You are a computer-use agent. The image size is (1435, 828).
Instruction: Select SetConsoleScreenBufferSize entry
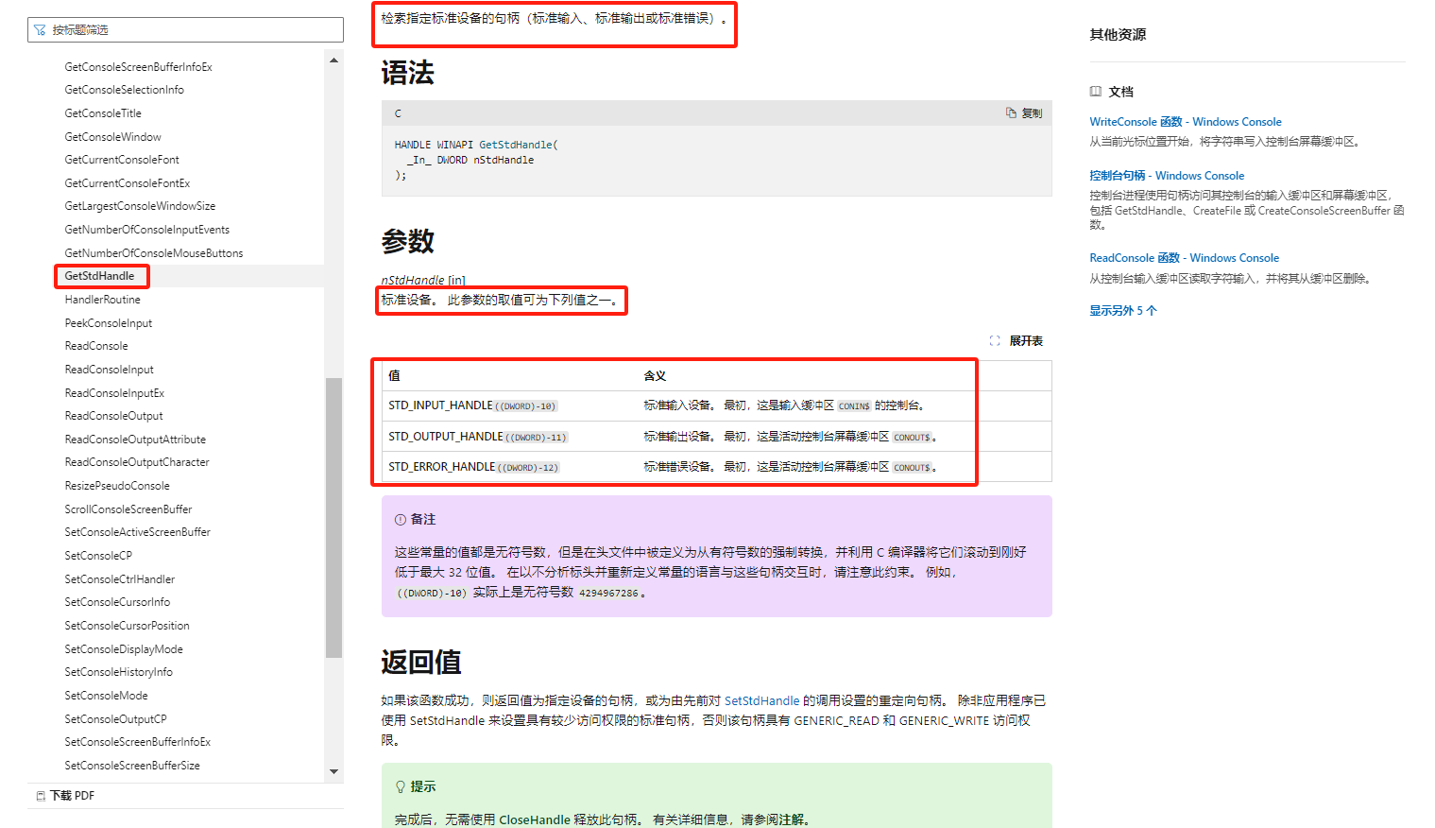coord(132,766)
